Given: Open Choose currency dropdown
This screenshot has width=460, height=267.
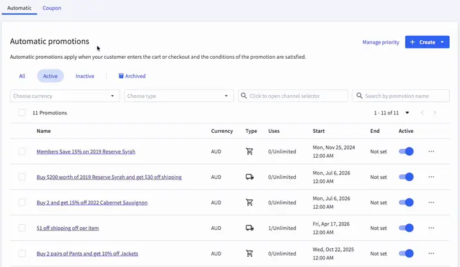Looking at the screenshot, I should click(x=65, y=96).
